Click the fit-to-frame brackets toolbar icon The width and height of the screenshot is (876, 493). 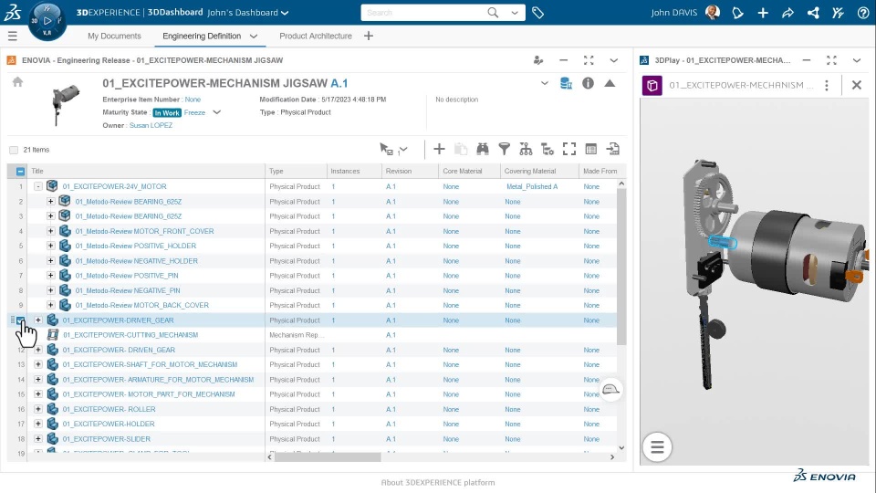(569, 149)
